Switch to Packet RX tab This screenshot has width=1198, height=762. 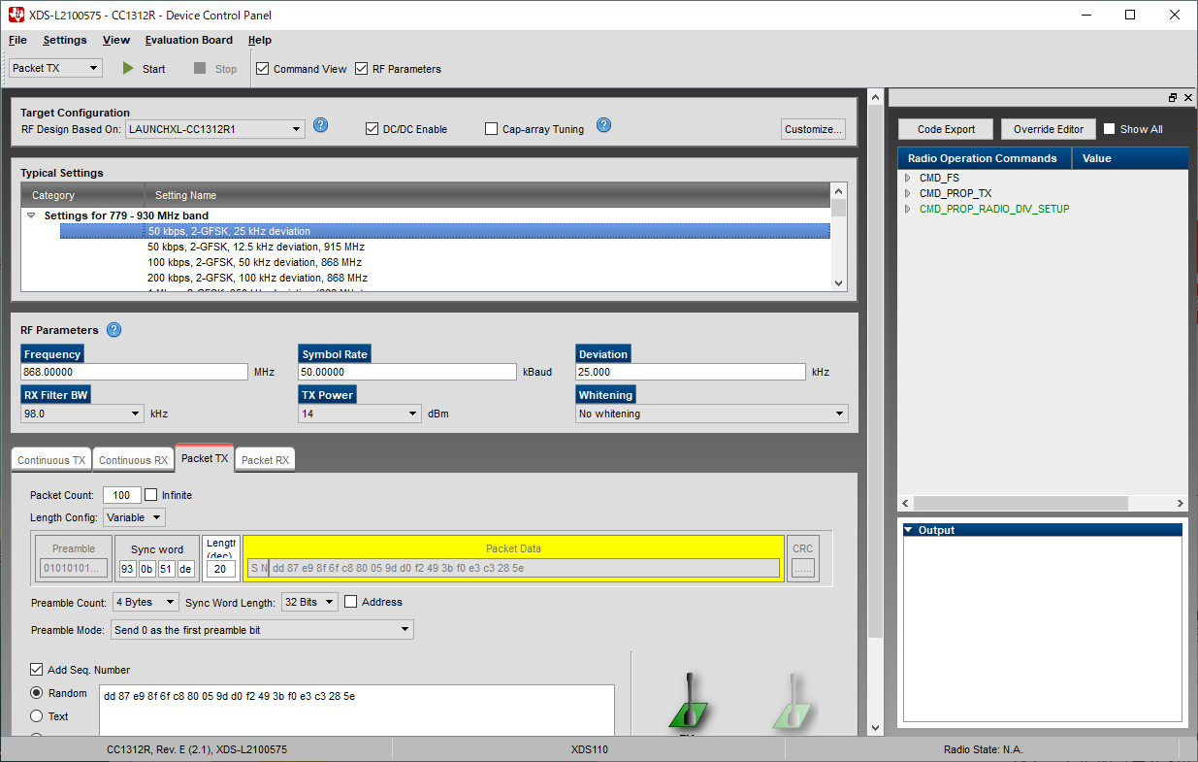(265, 460)
